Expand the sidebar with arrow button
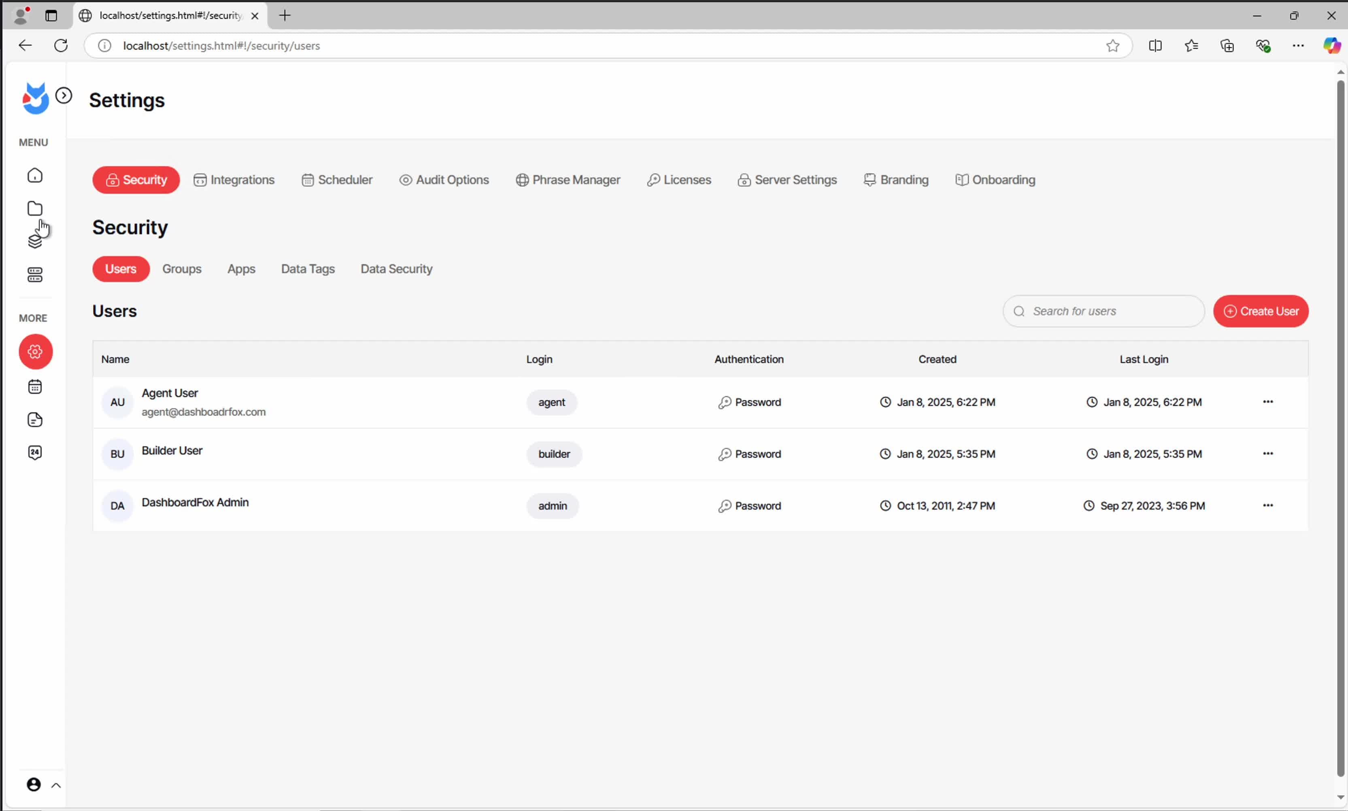The width and height of the screenshot is (1348, 811). [x=64, y=96]
